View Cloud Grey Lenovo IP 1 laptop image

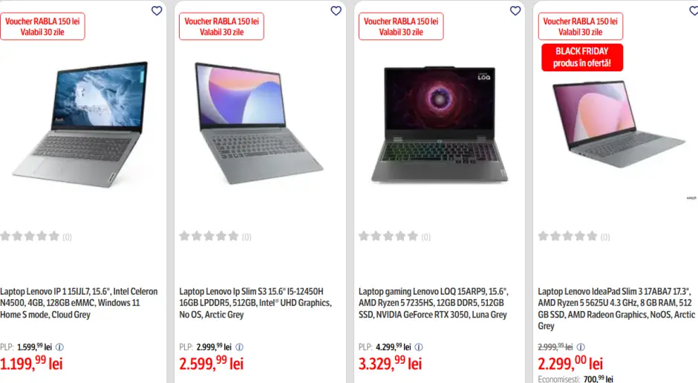click(x=80, y=125)
